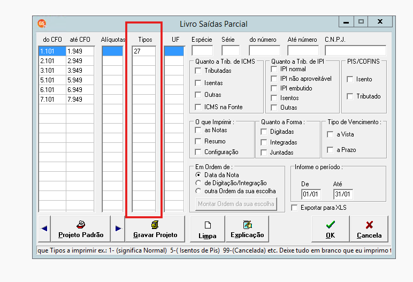Click the period De date field
The height and width of the screenshot is (282, 413).
311,194
